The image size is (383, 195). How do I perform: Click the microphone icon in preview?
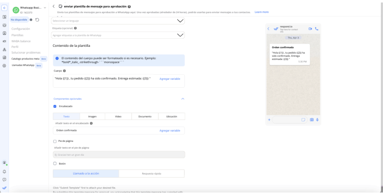click(317, 120)
